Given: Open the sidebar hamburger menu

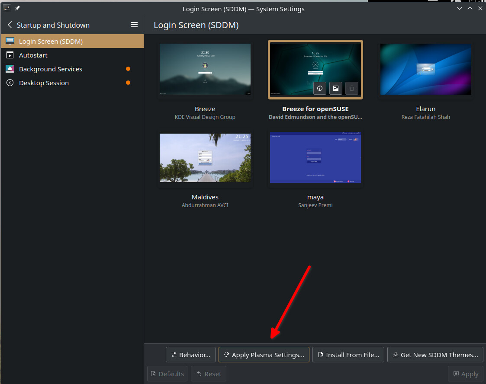Looking at the screenshot, I should pyautogui.click(x=134, y=25).
